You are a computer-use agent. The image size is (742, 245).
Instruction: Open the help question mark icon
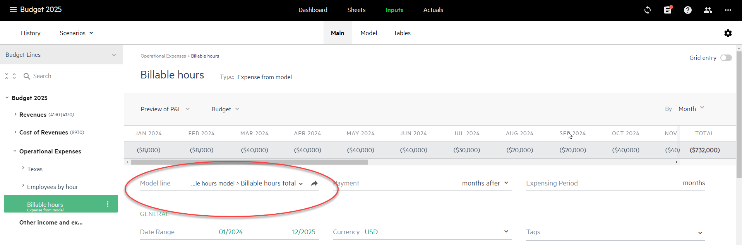click(x=688, y=10)
